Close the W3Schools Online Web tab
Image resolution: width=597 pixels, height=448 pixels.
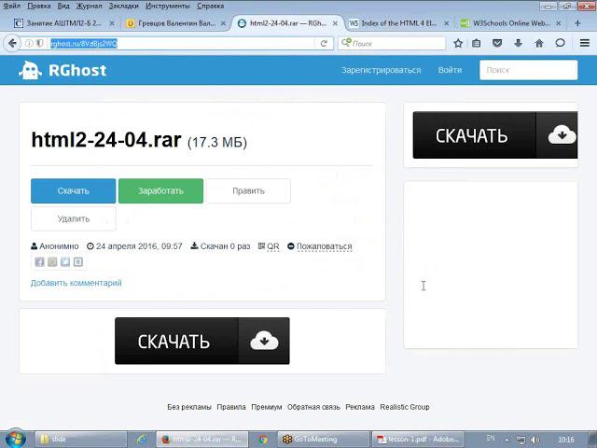[559, 23]
